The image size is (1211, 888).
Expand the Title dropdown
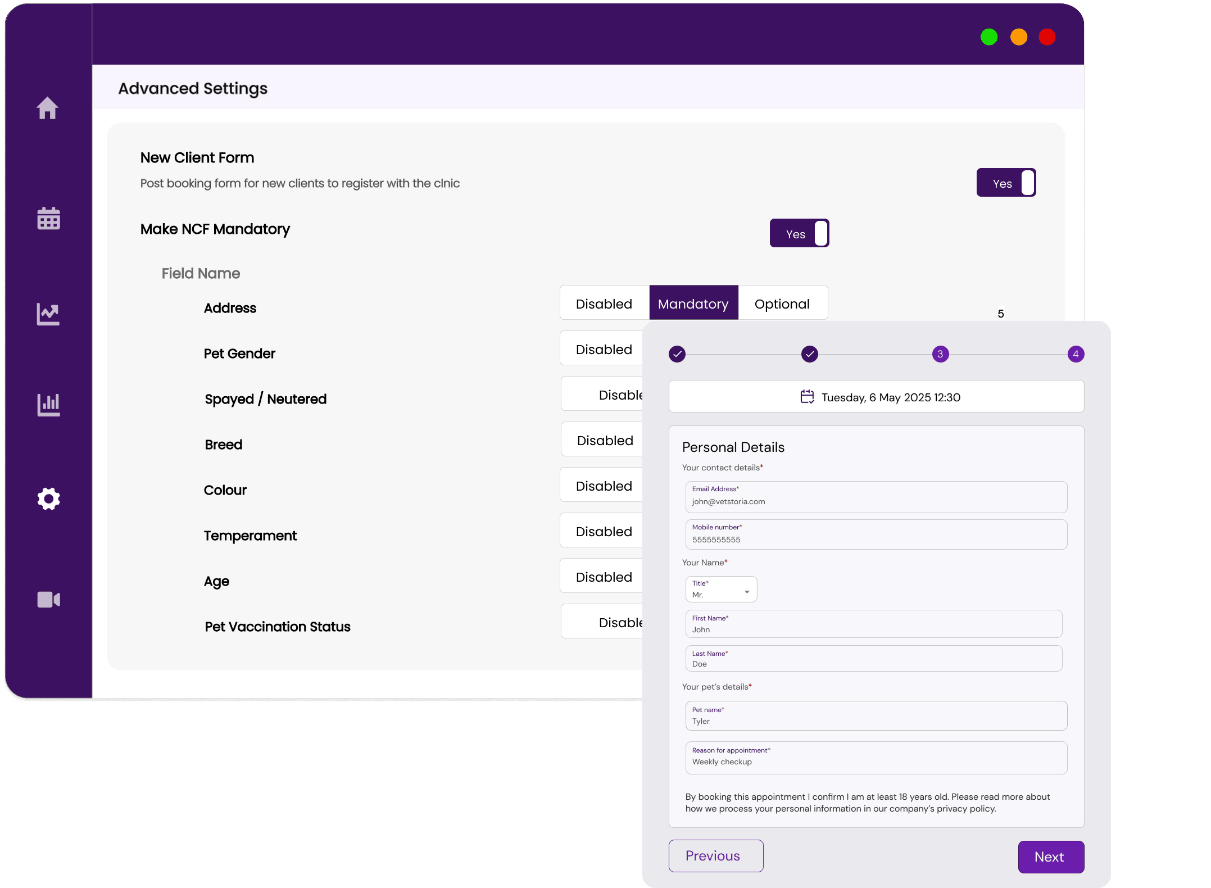coord(721,590)
